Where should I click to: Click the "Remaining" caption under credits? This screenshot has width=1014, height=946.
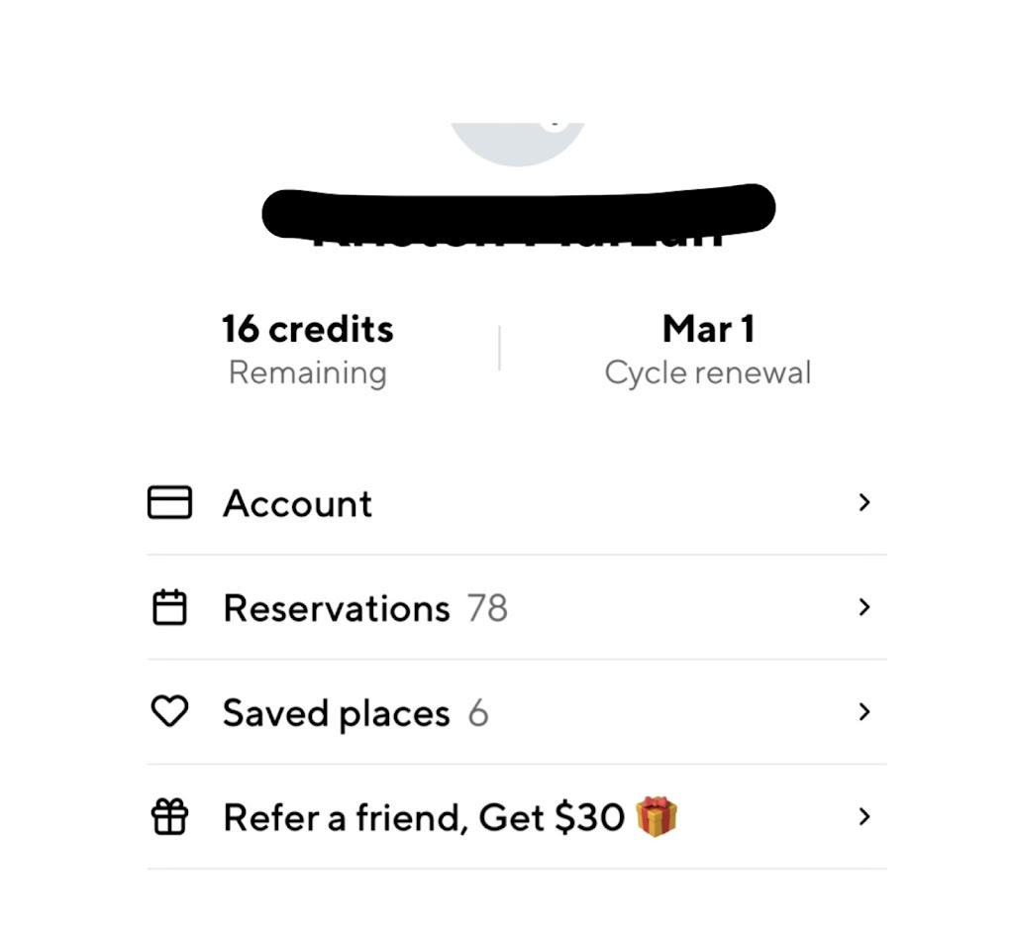coord(307,373)
